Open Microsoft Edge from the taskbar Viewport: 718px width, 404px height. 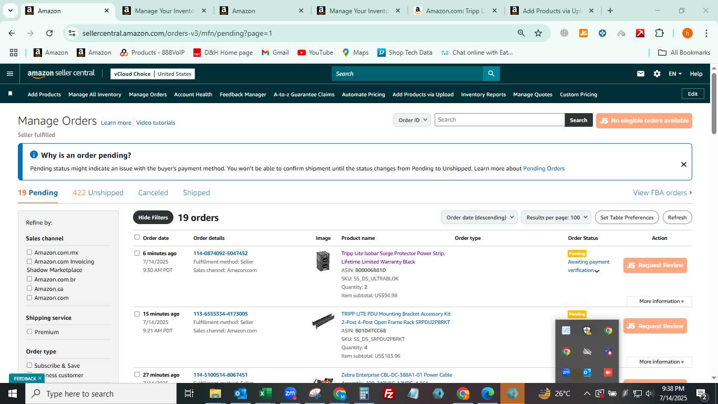(488, 393)
